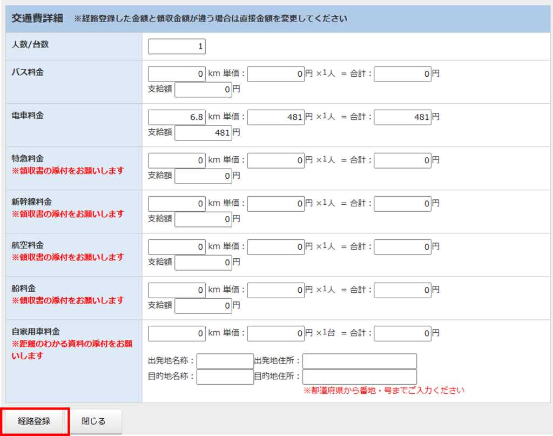Click the 閉じる button

(x=93, y=421)
